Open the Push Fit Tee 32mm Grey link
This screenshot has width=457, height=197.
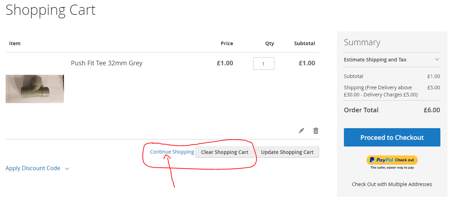tap(106, 63)
